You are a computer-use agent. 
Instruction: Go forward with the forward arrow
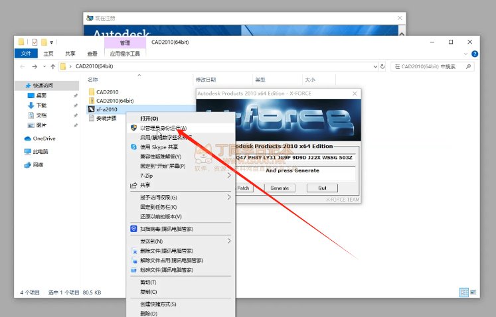[35, 66]
